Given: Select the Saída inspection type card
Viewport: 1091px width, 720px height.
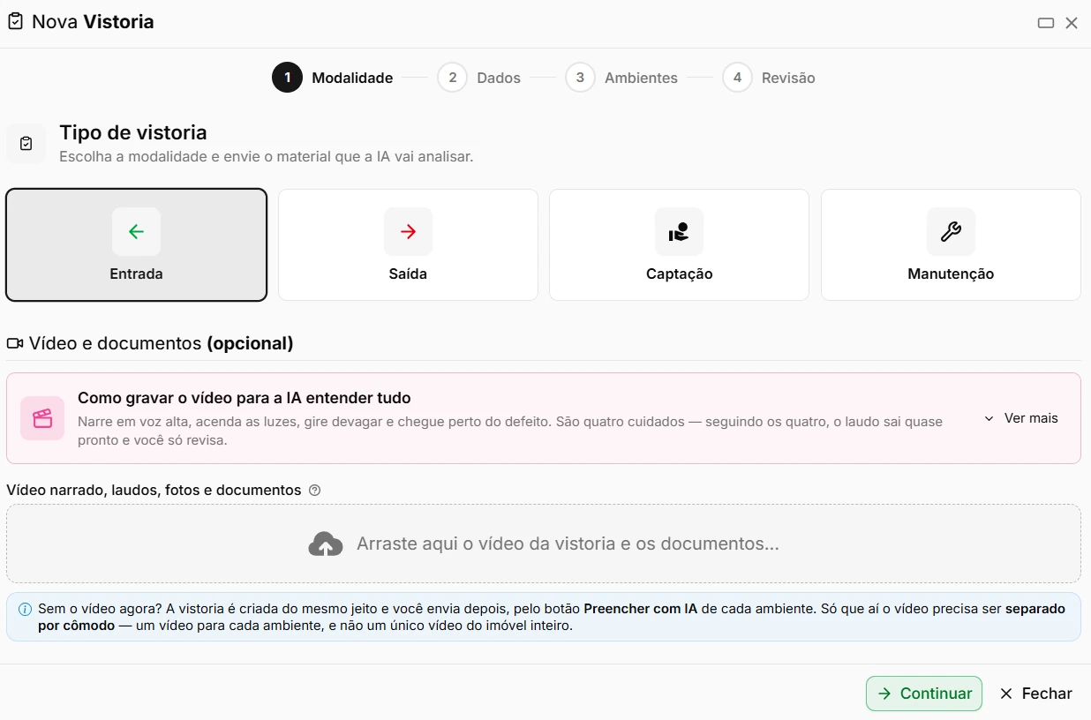Looking at the screenshot, I should (408, 245).
